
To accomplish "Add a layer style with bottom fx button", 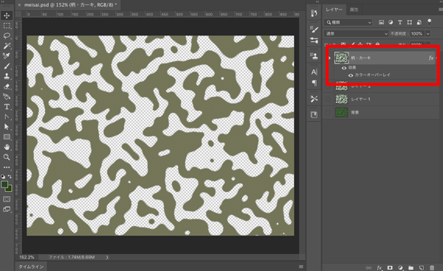I will click(380, 267).
